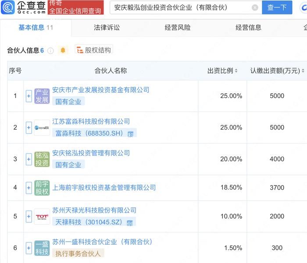307x263 pixels.
Task: Click the orange bell alert icon
Action: point(63,50)
